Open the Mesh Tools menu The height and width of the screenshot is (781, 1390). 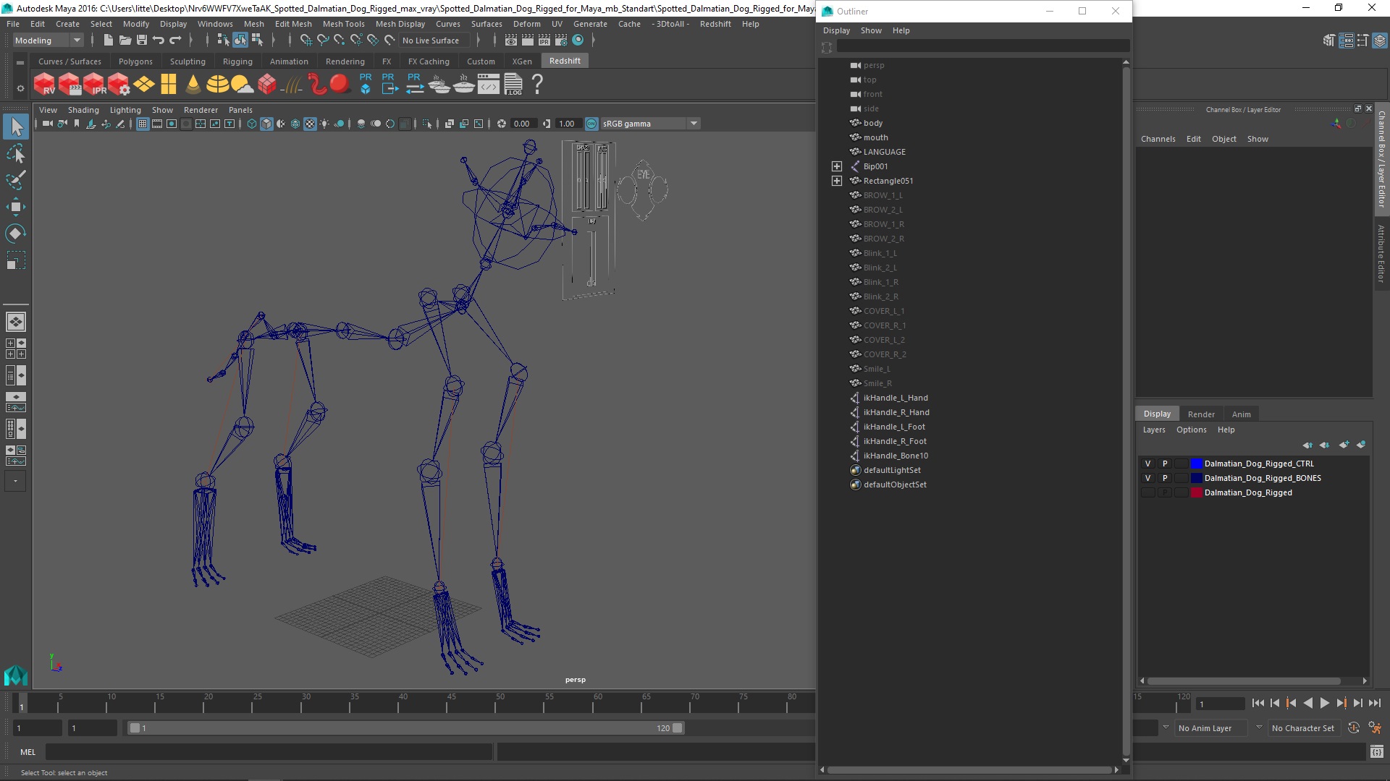click(x=343, y=24)
